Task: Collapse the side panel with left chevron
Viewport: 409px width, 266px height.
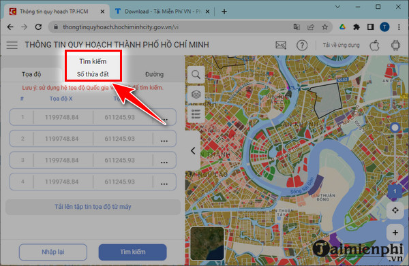Action: 193,150
